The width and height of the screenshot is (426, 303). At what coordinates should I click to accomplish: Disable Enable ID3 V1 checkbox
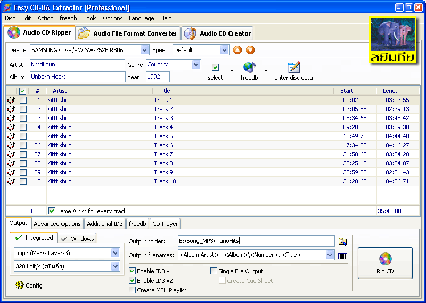point(132,271)
